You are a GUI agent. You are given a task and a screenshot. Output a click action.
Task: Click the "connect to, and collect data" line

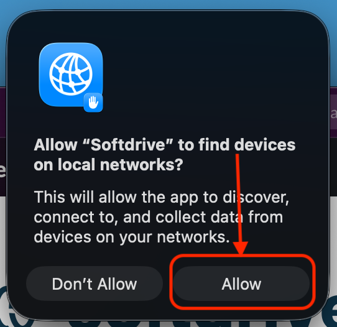coord(139,217)
